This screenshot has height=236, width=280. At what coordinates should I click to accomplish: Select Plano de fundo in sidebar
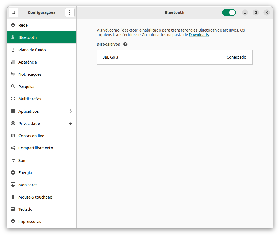(42, 50)
